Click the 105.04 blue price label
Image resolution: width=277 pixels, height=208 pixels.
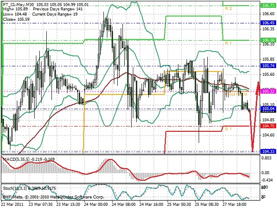tap(268, 109)
